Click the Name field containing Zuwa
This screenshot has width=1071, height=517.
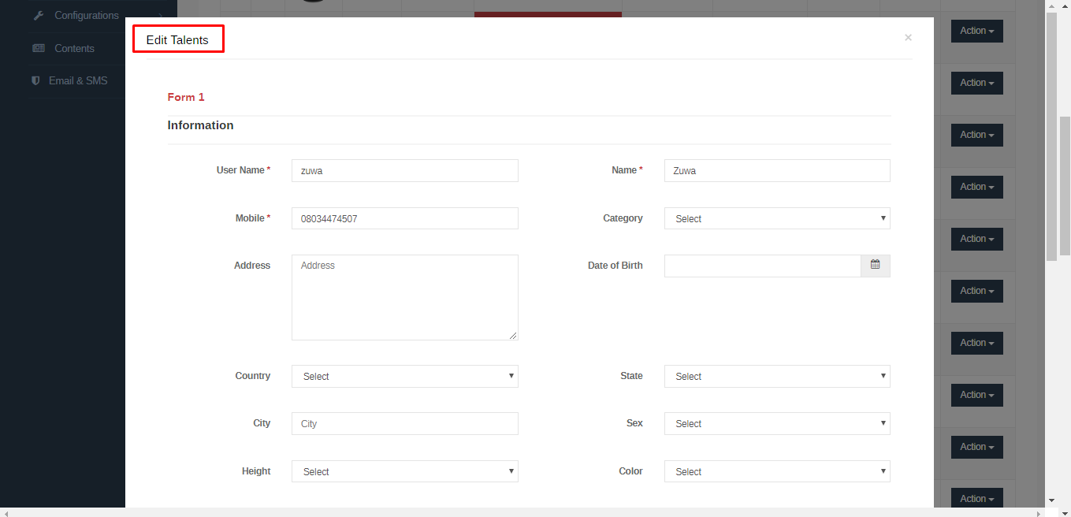pos(777,170)
